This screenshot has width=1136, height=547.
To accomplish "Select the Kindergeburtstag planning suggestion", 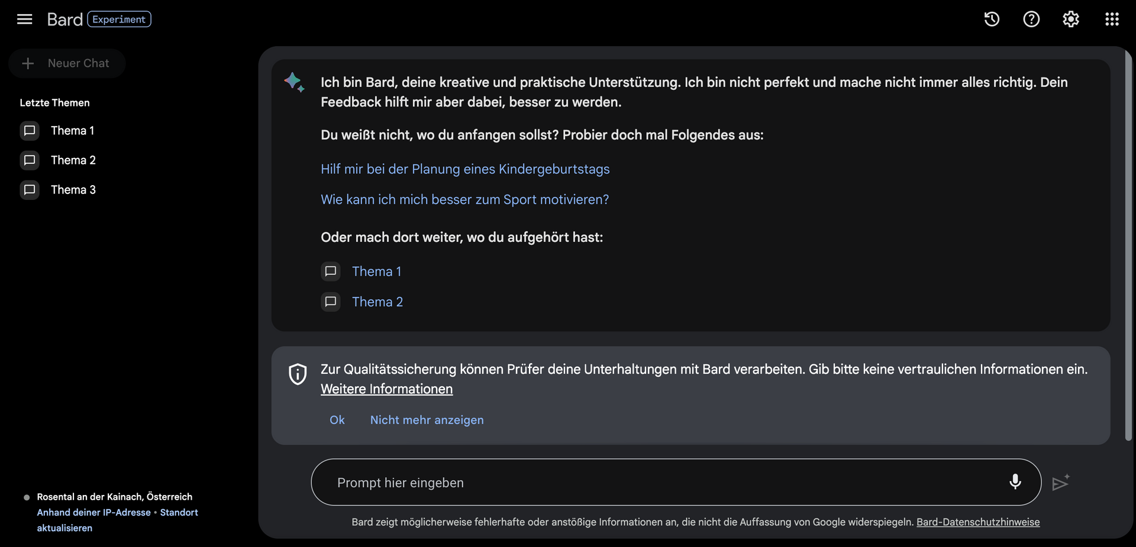I will pyautogui.click(x=465, y=169).
